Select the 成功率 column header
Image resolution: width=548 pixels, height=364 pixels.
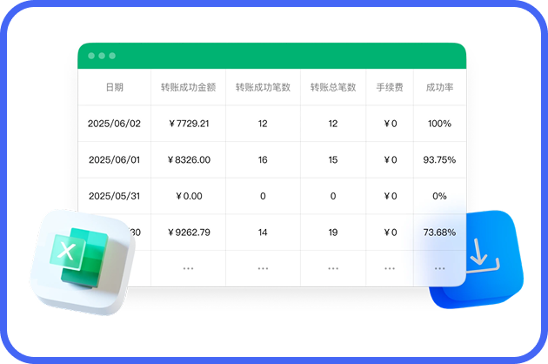439,87
